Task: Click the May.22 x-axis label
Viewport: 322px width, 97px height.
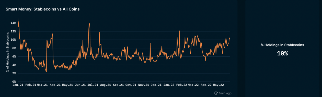Action: [x=218, y=85]
